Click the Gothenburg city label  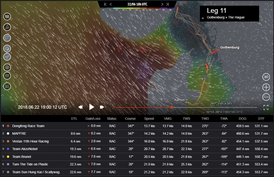point(230,47)
